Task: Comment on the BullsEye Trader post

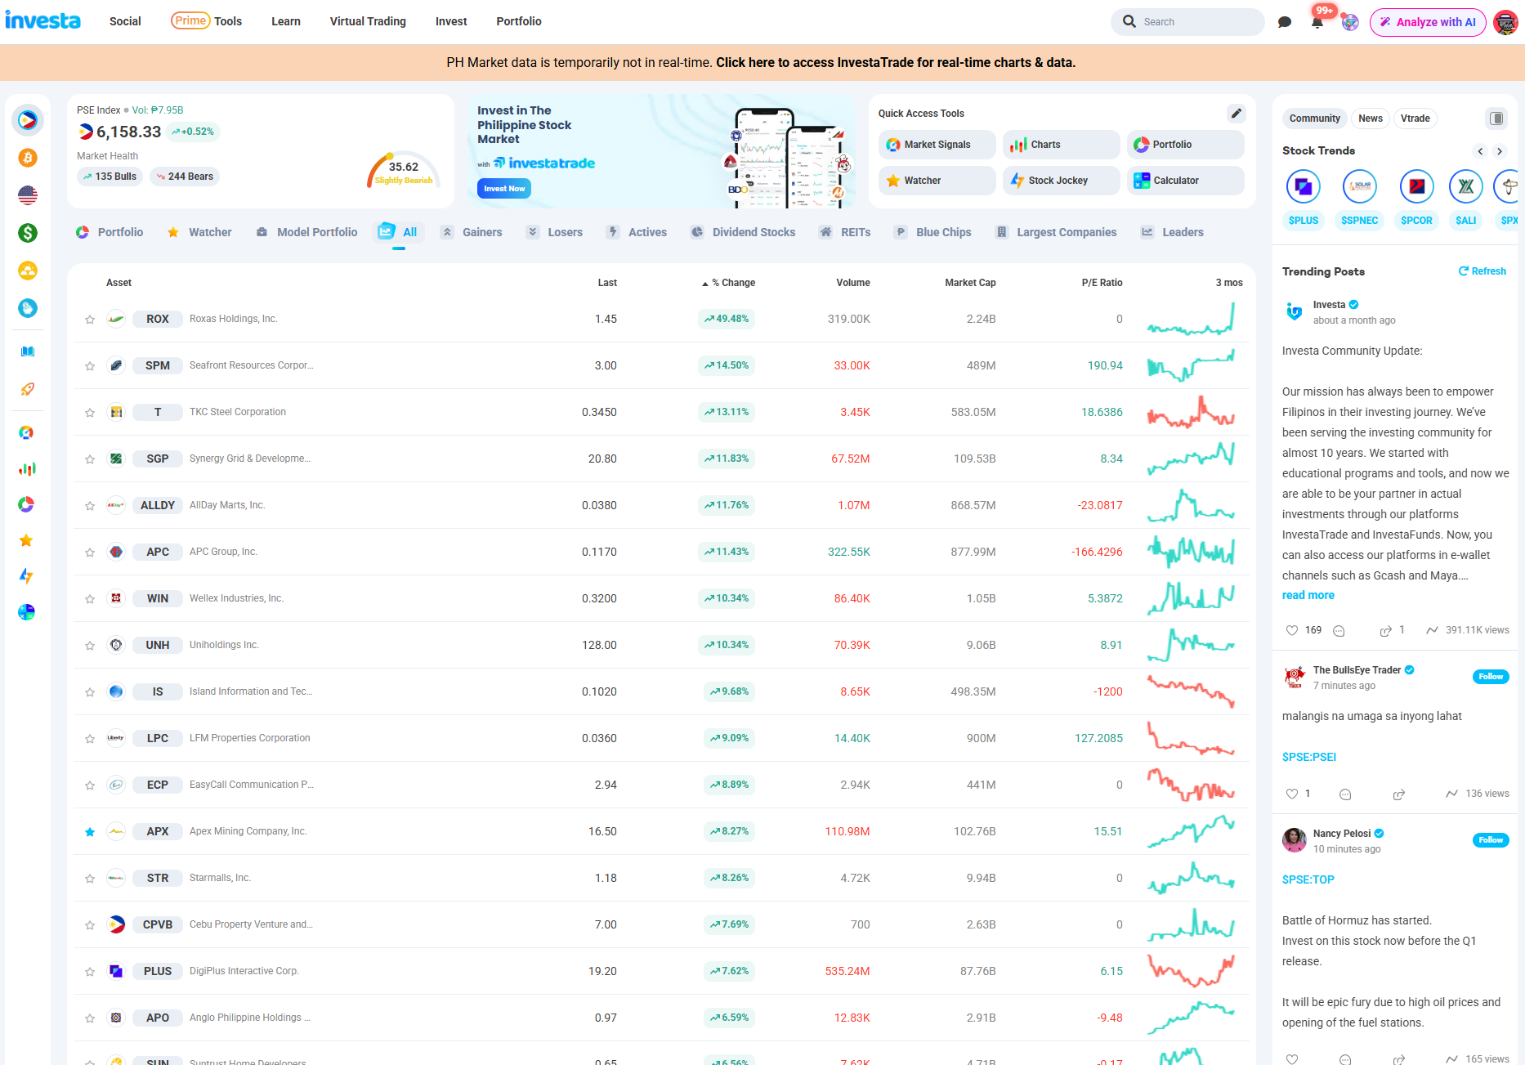Action: tap(1345, 794)
